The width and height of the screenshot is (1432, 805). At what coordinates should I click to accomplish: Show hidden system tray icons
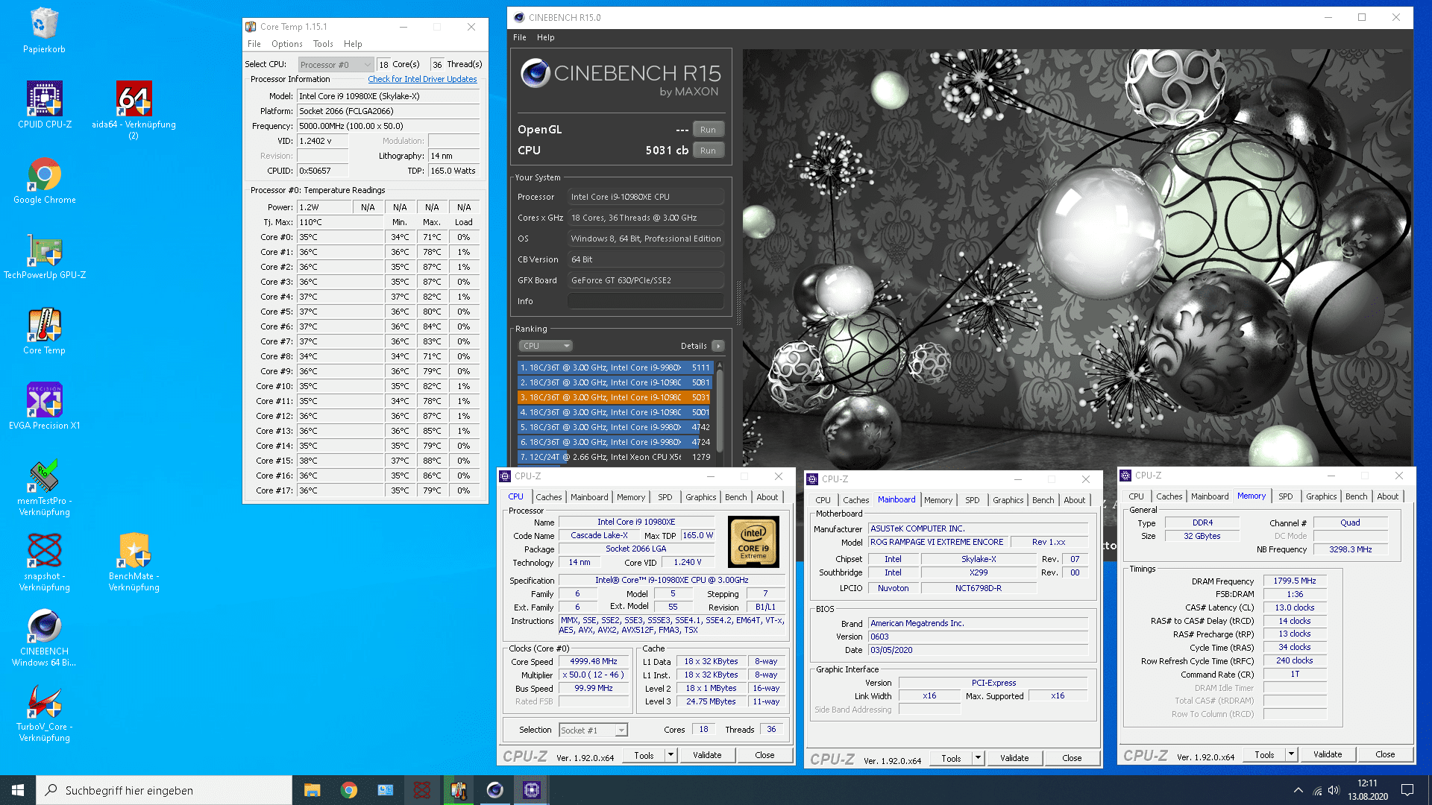[x=1298, y=790]
